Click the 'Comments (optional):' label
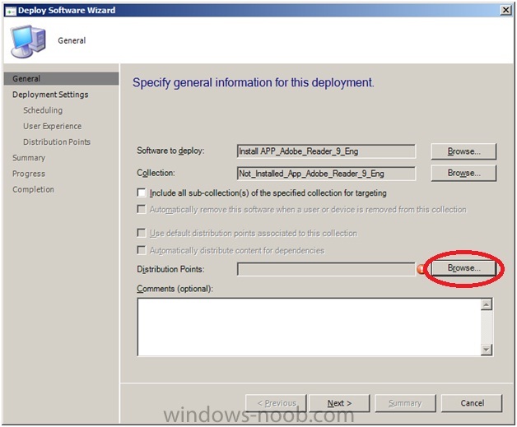517x427 pixels. pyautogui.click(x=175, y=289)
